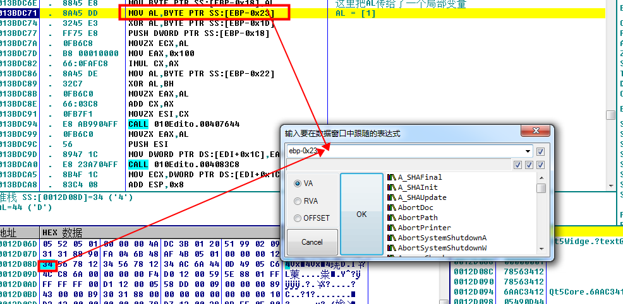This screenshot has width=623, height=304.
Task: Select the XOR AL,[EBP-0x1D] instruction
Action: point(202,23)
